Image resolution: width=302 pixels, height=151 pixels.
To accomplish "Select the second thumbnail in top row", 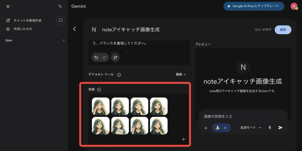I will tap(120, 106).
